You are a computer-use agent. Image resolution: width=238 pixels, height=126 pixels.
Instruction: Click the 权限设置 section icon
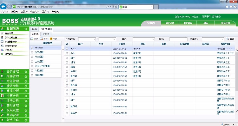pos(2,110)
